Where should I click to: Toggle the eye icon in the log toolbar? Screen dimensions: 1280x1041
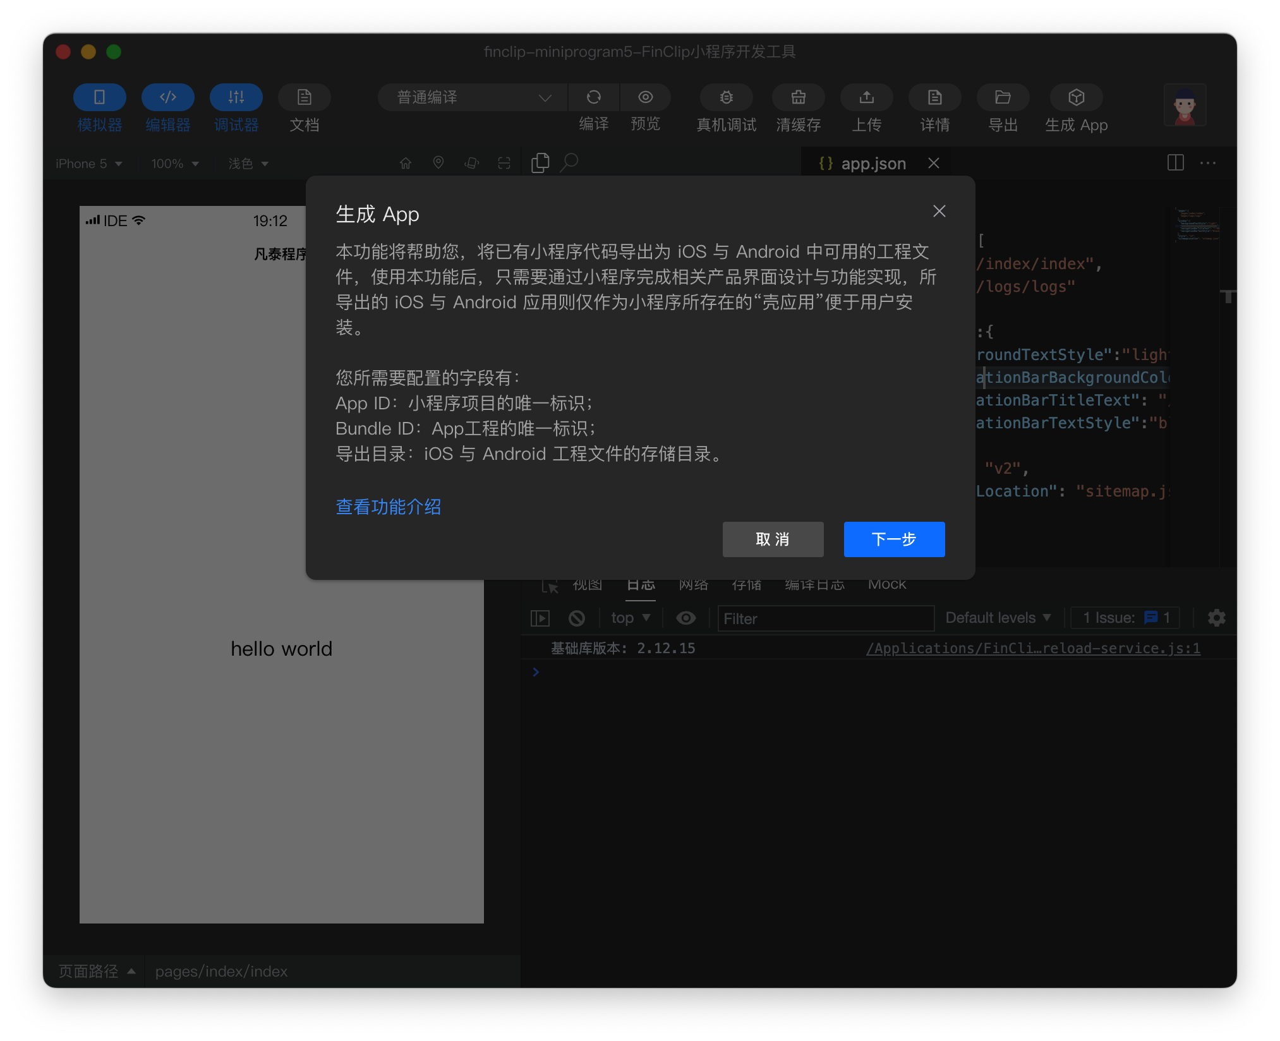click(686, 618)
